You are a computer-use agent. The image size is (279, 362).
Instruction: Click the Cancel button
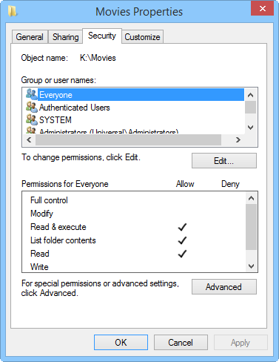click(181, 343)
